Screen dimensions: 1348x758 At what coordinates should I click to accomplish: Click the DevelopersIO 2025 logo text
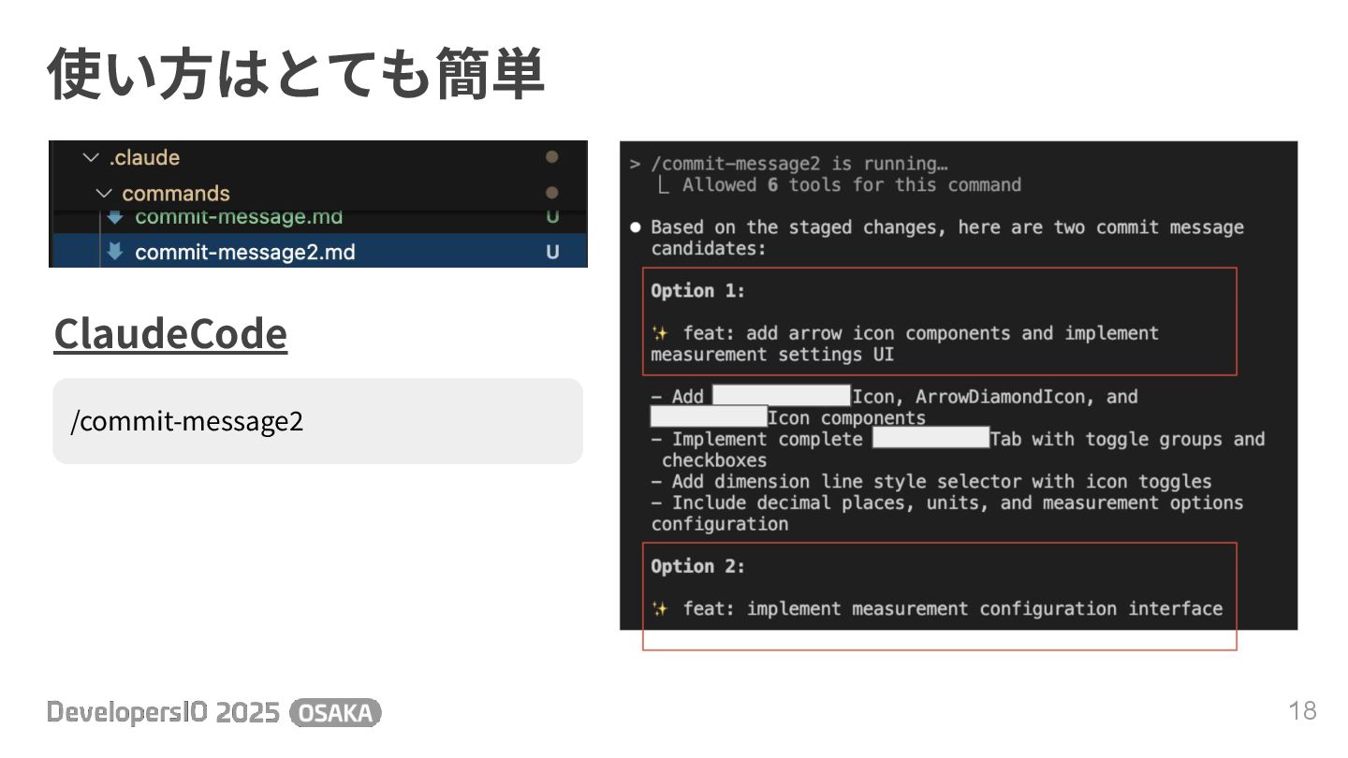click(164, 713)
